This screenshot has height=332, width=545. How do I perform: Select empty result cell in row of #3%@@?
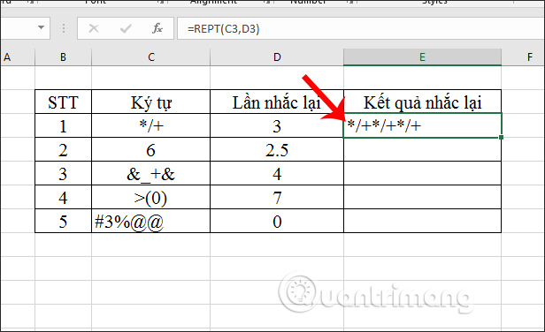[x=422, y=221]
